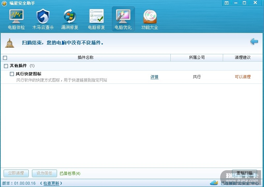Click the 已连接到云安全中心 status text
Viewport: 264px width, 187px height.
coord(240,183)
